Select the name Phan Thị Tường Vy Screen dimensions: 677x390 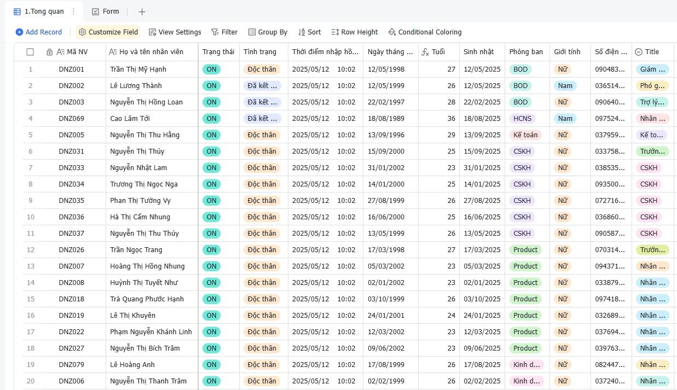140,201
